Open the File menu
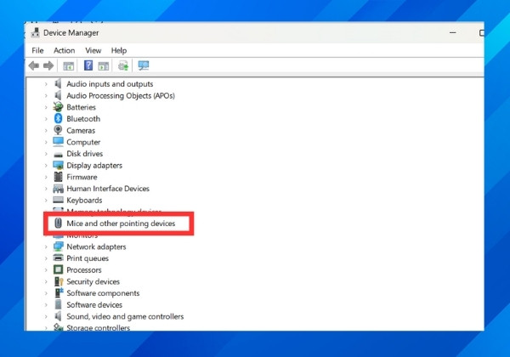Screen dimensions: 510x357 37,50
